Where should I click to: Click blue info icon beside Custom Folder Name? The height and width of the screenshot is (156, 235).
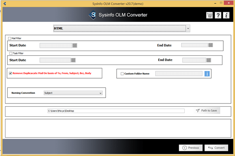pos(207,74)
